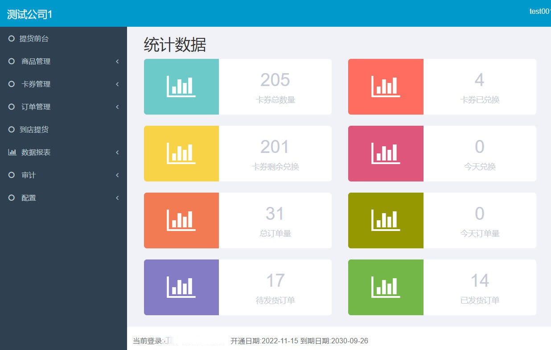This screenshot has height=350, width=551.
Task: Click the 测试公司1 brand title
Action: [30, 14]
